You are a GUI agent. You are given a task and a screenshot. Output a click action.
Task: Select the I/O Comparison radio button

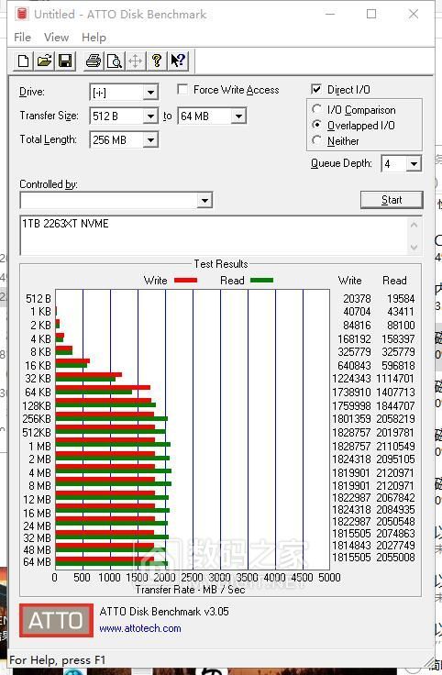316,109
